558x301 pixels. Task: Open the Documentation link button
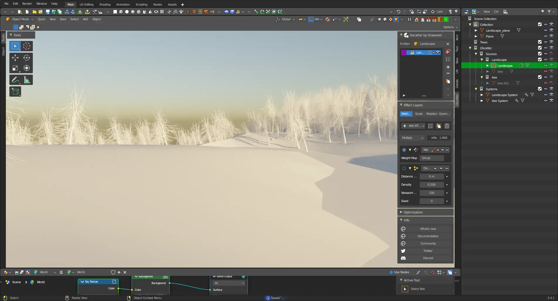428,236
